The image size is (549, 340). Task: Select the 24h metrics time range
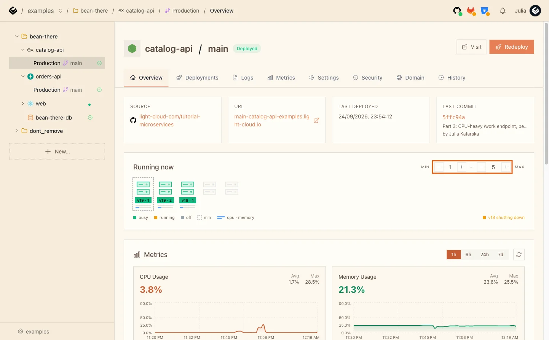click(484, 255)
